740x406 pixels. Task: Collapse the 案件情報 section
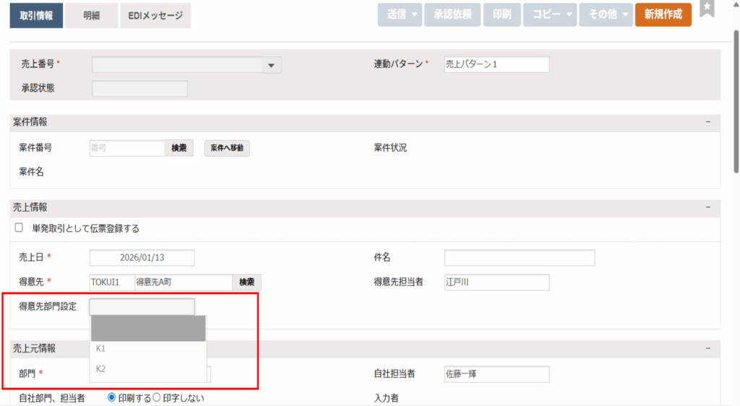[708, 122]
